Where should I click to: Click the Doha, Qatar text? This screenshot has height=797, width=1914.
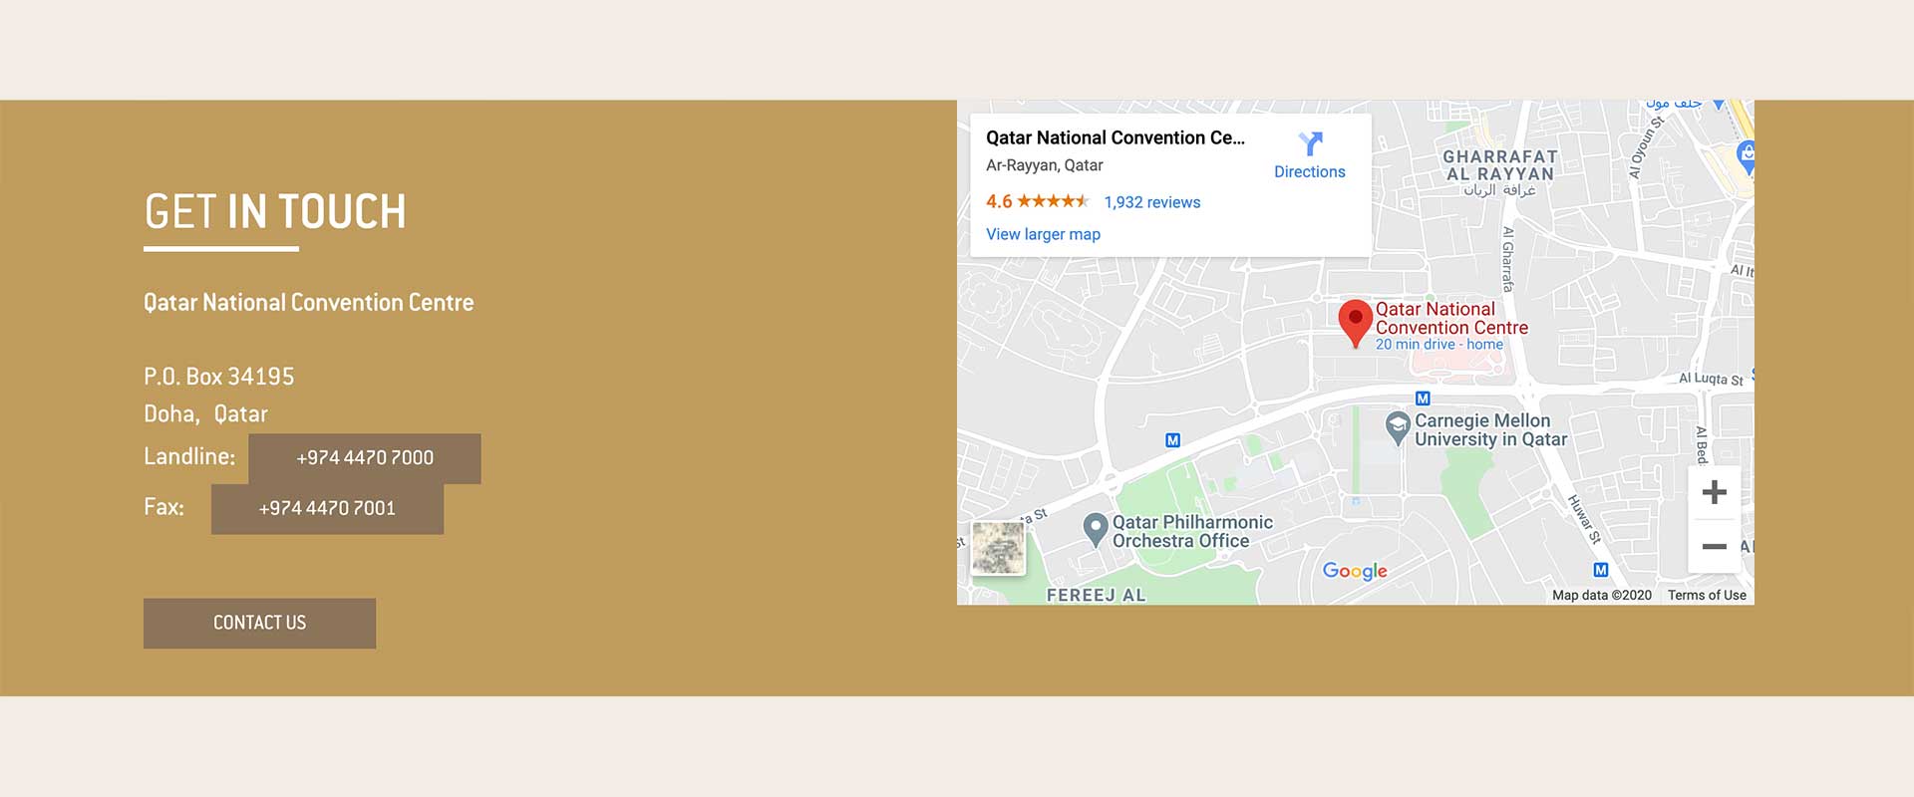[205, 413]
